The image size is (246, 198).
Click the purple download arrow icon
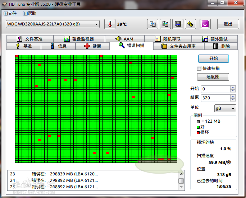click(205, 24)
